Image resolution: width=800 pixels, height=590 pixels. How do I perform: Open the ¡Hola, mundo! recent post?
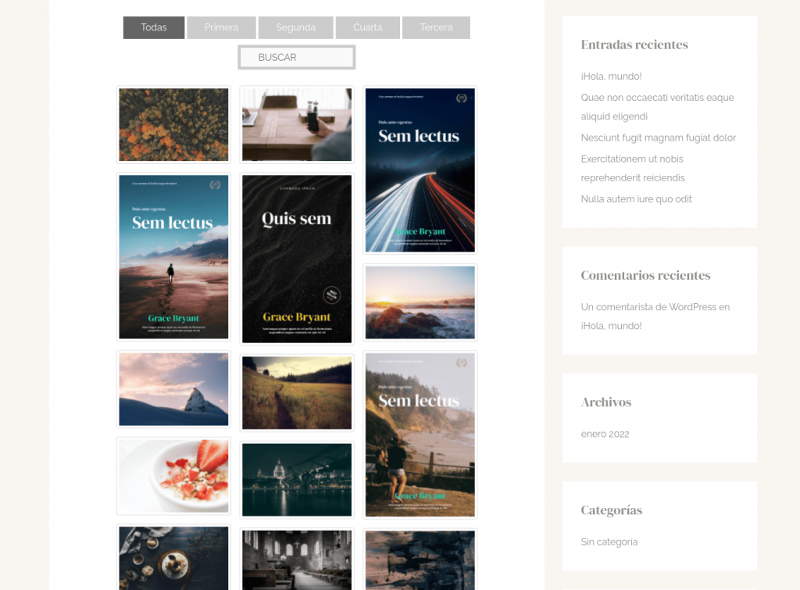pyautogui.click(x=611, y=77)
